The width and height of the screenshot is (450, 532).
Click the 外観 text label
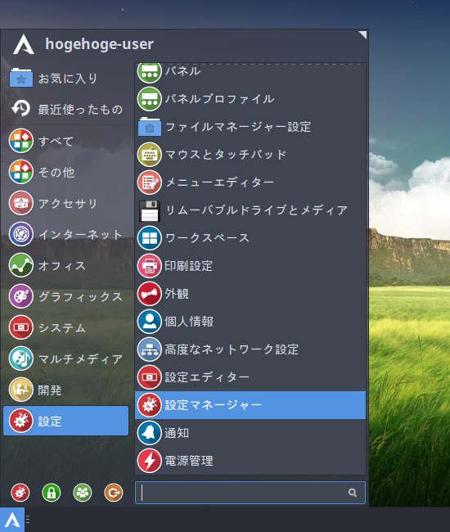coord(177,294)
